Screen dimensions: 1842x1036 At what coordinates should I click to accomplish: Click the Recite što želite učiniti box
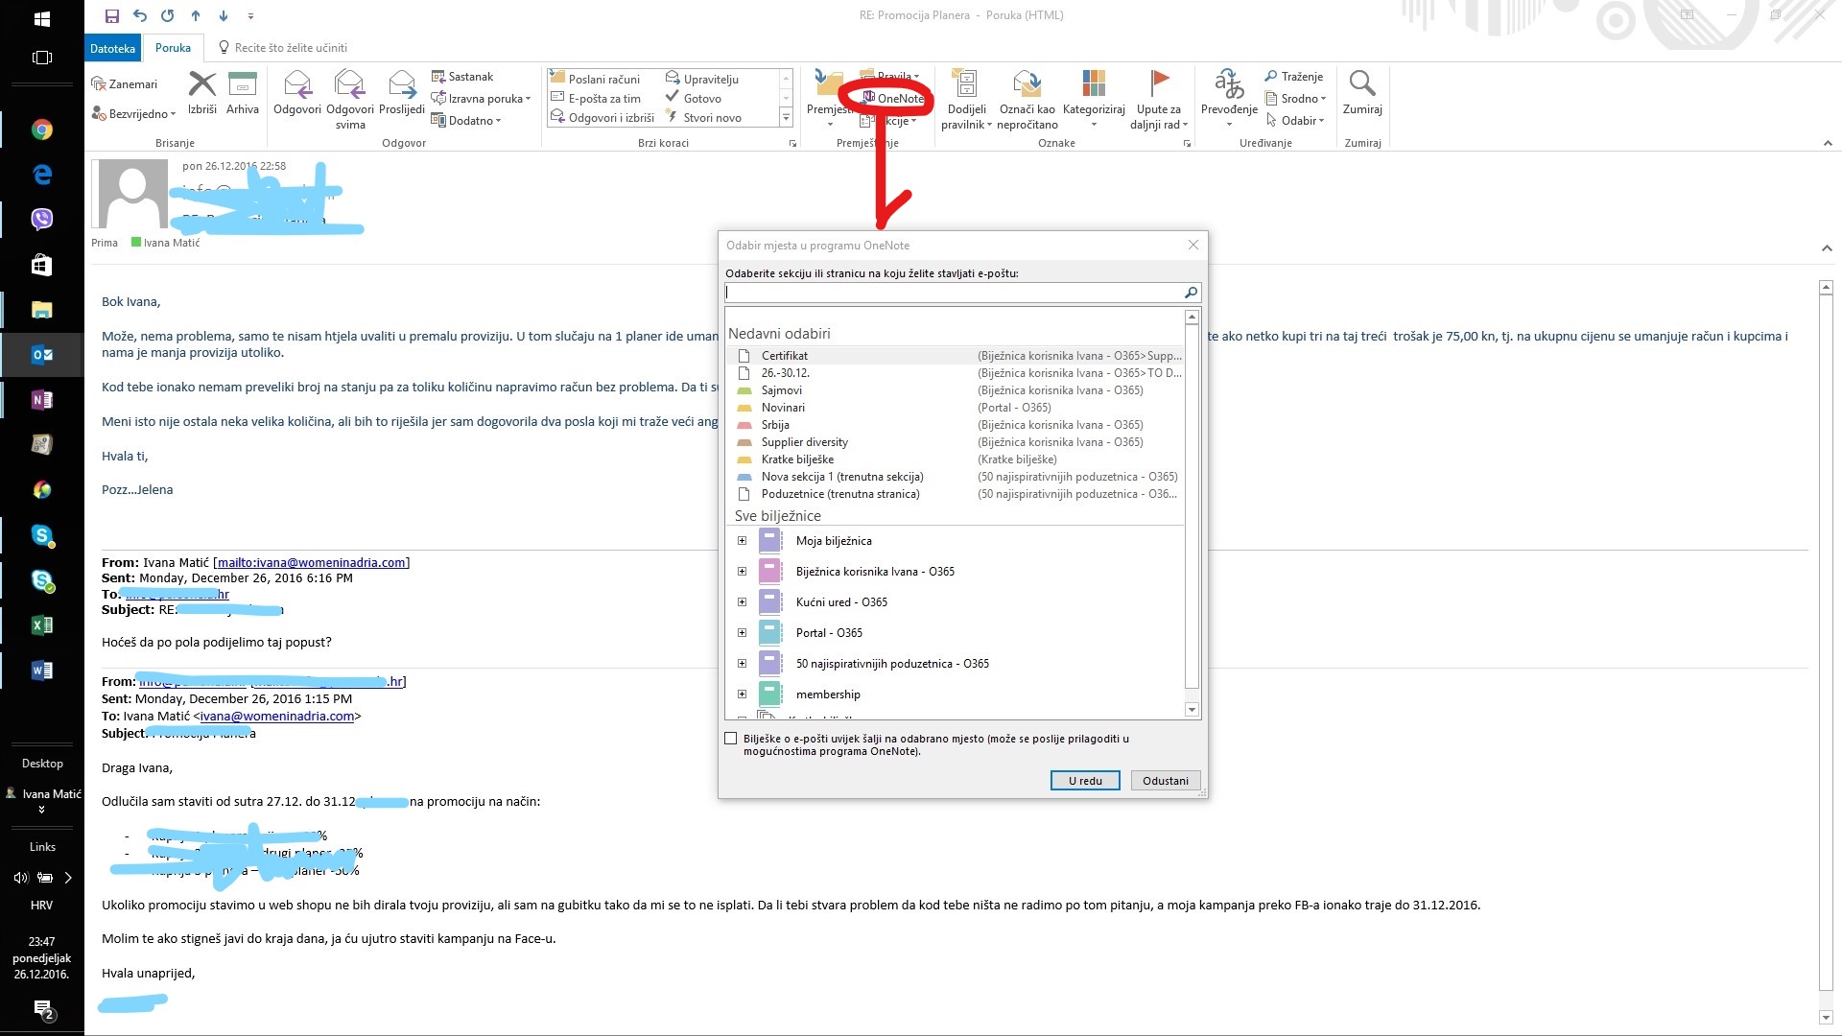pyautogui.click(x=283, y=48)
